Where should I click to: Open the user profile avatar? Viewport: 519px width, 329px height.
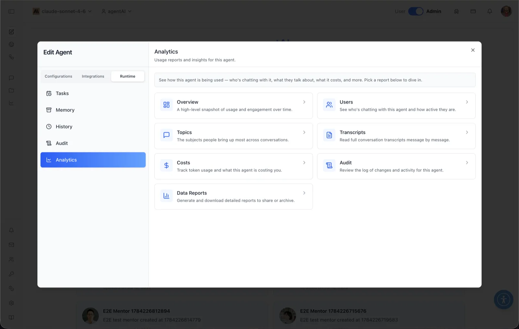506,11
